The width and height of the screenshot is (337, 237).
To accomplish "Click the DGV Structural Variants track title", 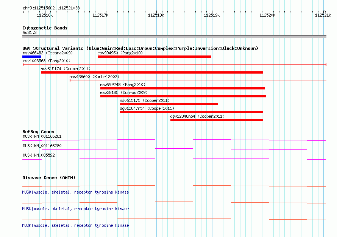I will pyautogui.click(x=140, y=48).
